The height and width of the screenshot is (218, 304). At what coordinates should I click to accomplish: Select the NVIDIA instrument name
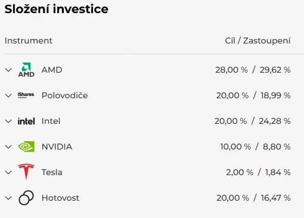click(x=57, y=147)
